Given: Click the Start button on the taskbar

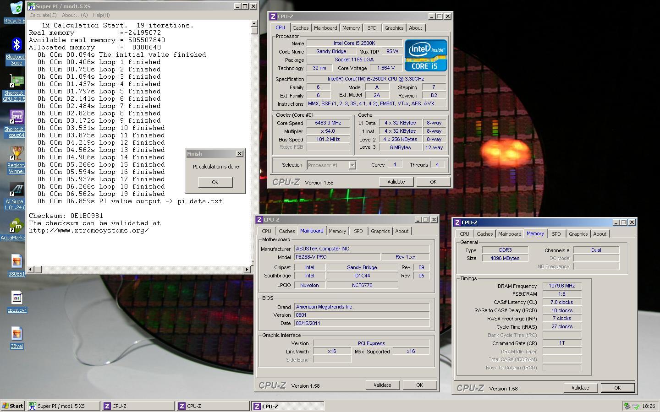Looking at the screenshot, I should click(13, 406).
